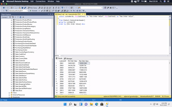The width and height of the screenshot is (172, 107).
Task: Open macOS Spotlight search icon
Action: 161,1
